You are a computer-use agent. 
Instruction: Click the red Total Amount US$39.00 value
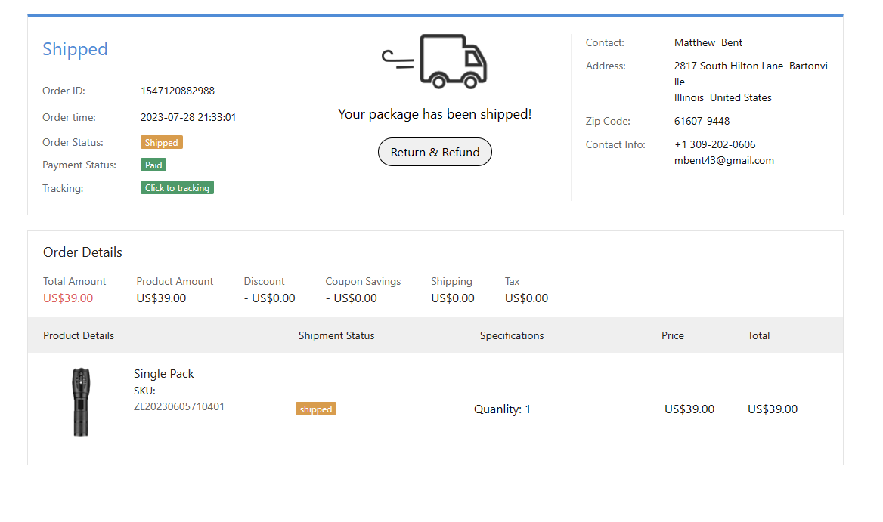(68, 298)
